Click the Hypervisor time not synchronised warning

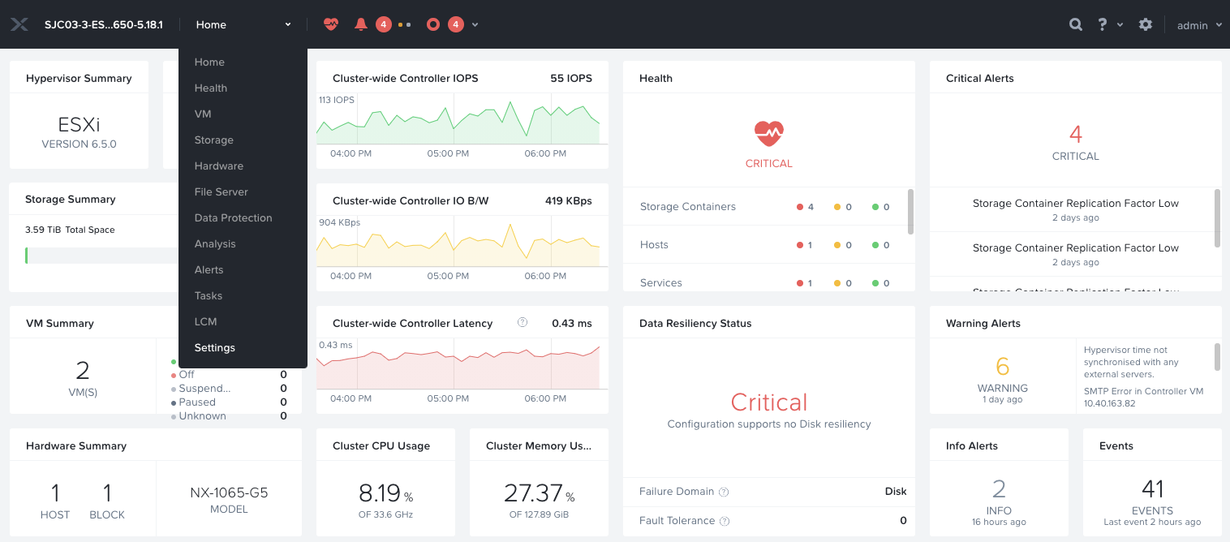coord(1131,362)
